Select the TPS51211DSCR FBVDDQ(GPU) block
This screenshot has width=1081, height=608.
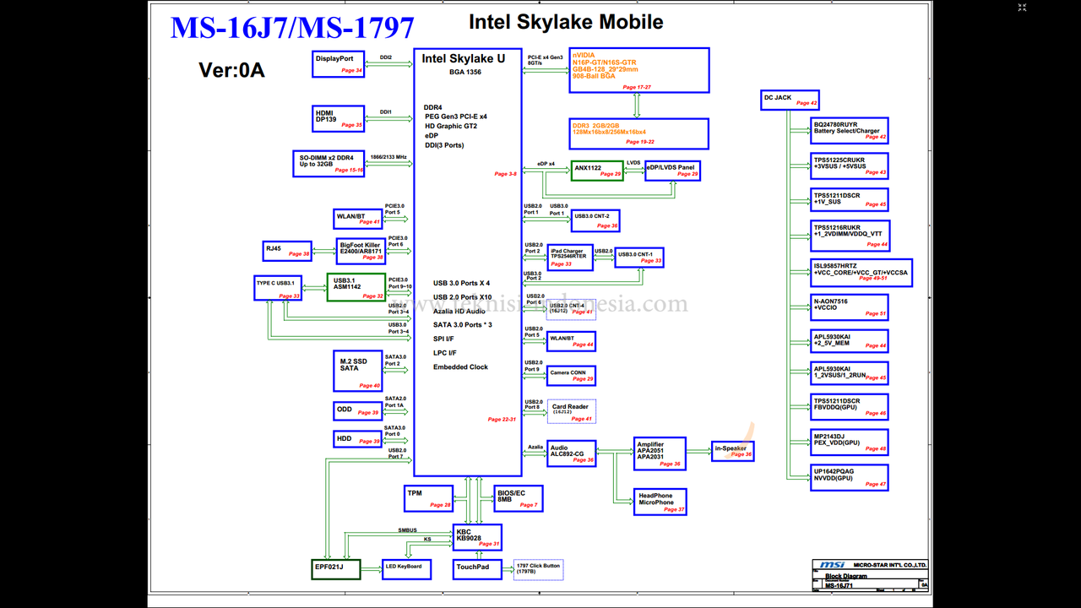click(x=850, y=406)
